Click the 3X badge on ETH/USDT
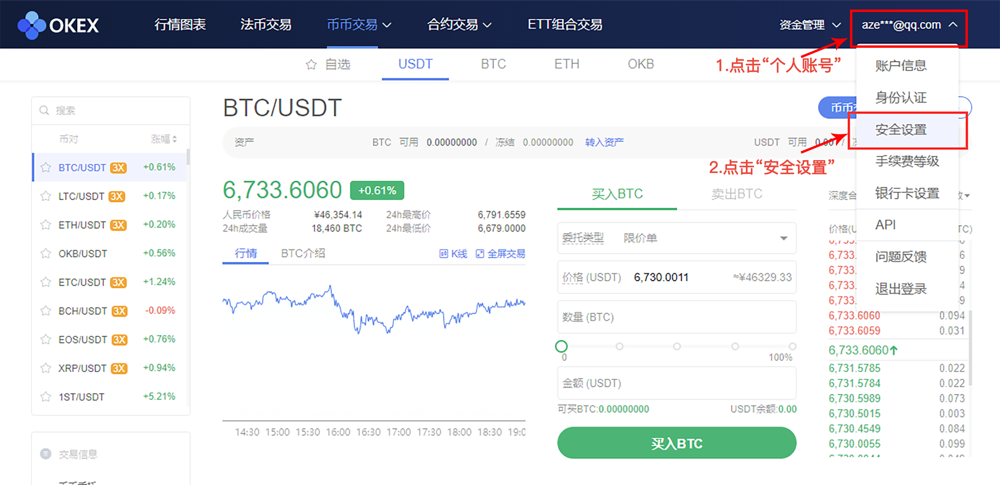 tap(118, 225)
